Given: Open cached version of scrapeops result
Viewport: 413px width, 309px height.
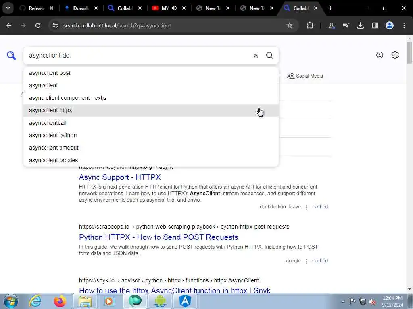Looking at the screenshot, I should click(320, 261).
